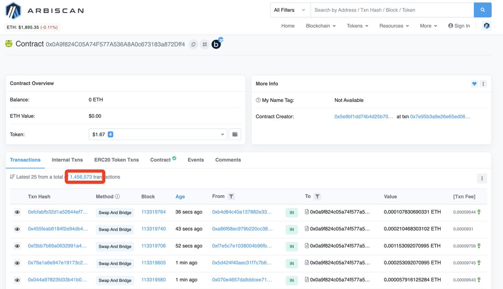Preview transaction 0xf3bb7b69a063... with eye icon
Screen dimensions: 503x289
(x=17, y=246)
